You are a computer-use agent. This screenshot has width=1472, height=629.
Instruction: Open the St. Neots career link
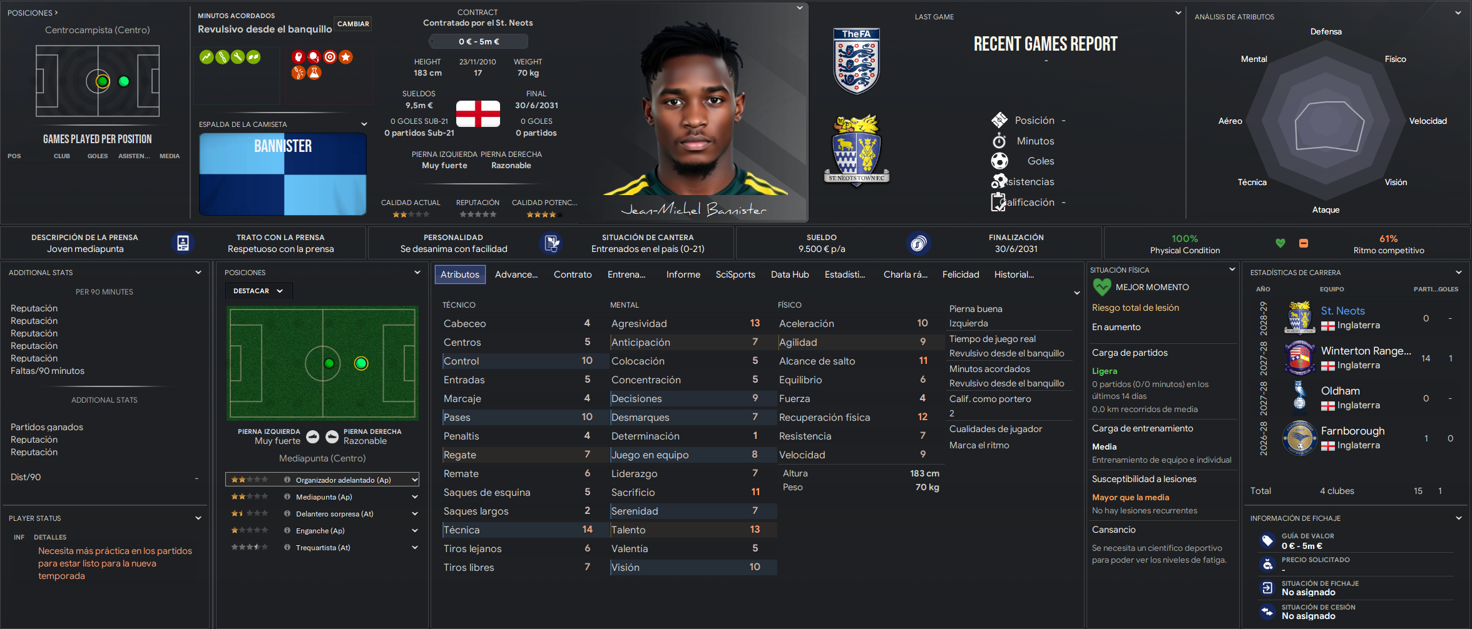coord(1342,311)
